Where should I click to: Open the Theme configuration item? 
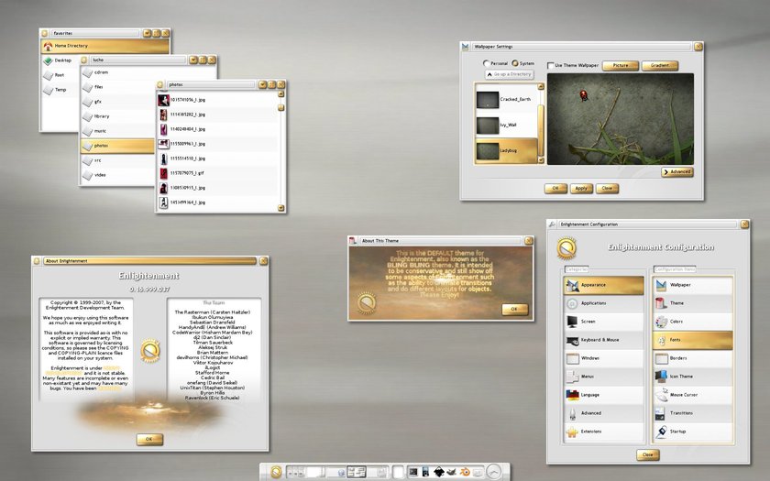[x=692, y=303]
